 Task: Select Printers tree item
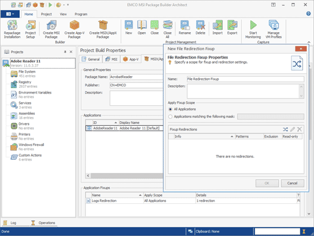[x=23, y=136]
